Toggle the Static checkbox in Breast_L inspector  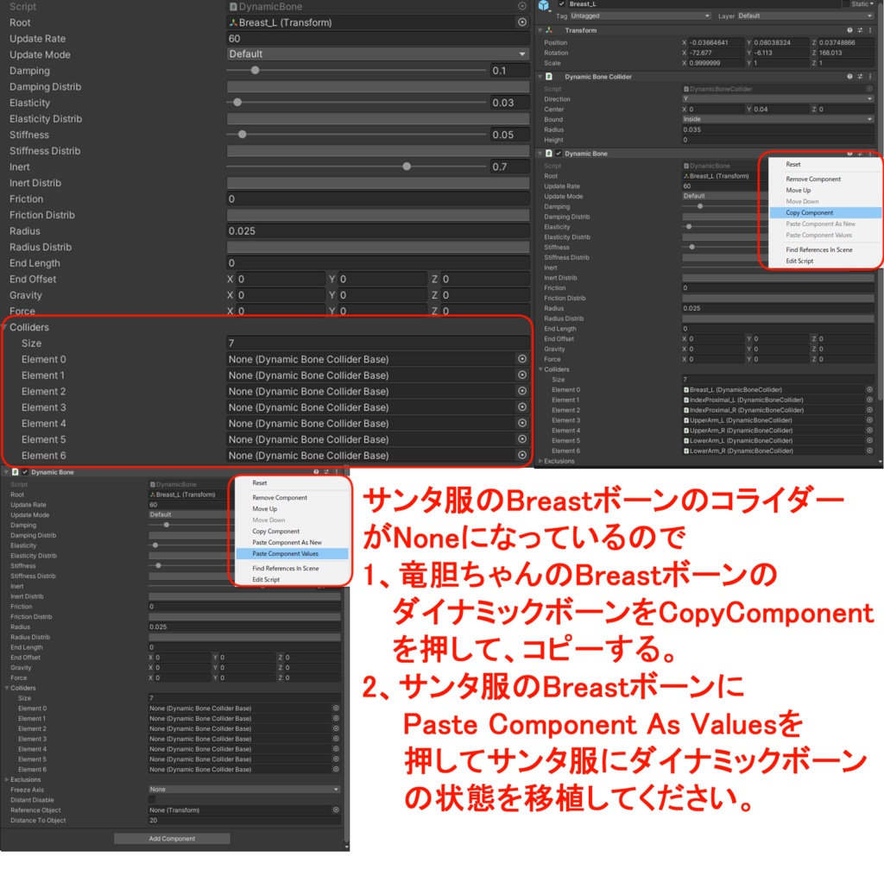click(x=846, y=4)
